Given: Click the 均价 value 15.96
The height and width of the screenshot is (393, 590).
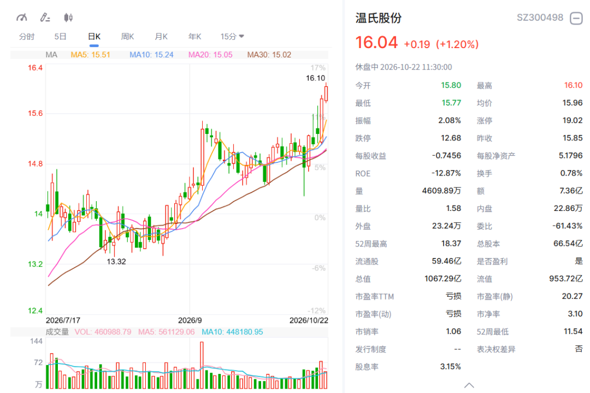Looking at the screenshot, I should 573,103.
